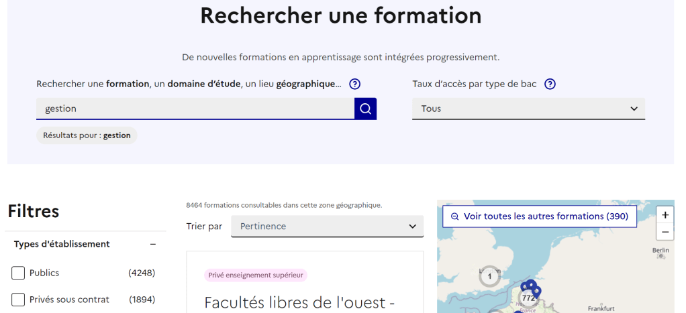Screen dimensions: 686x313
Task: Click the Berlin label on the map
Action: click(x=660, y=250)
